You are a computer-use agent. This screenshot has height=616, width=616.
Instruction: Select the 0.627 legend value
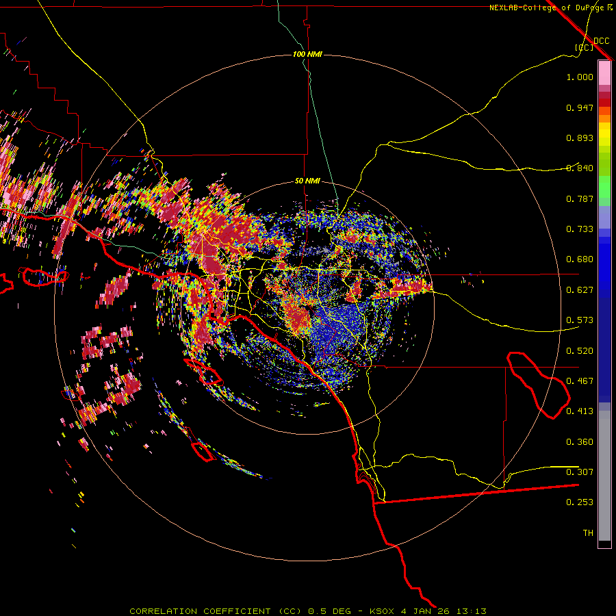(x=580, y=290)
